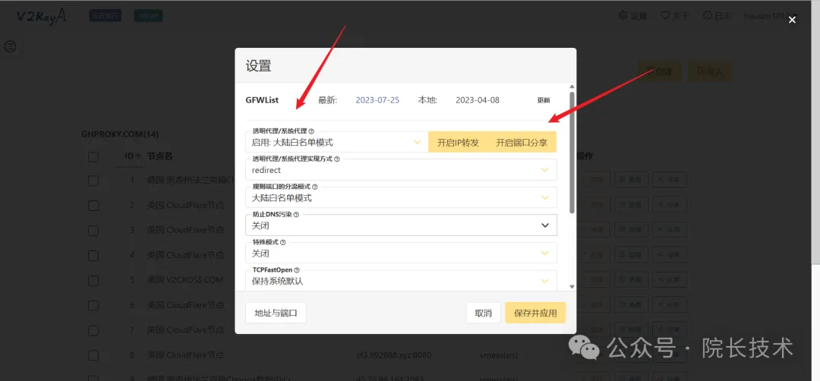Open the redirect implementation method dropdown
Screen dimensions: 820x381
(401, 170)
